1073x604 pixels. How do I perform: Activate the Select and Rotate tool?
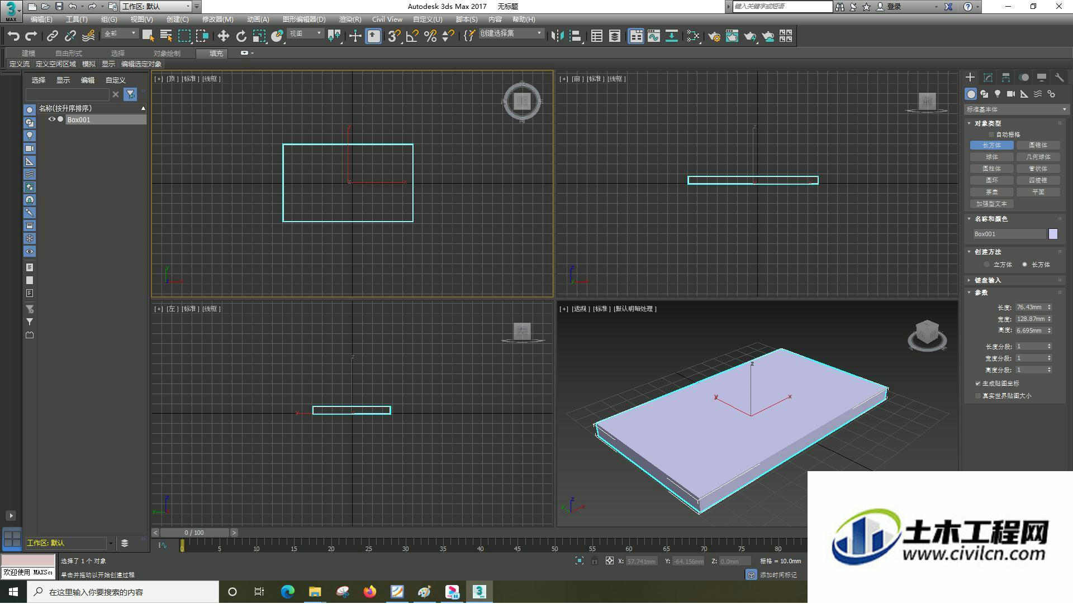click(x=241, y=36)
